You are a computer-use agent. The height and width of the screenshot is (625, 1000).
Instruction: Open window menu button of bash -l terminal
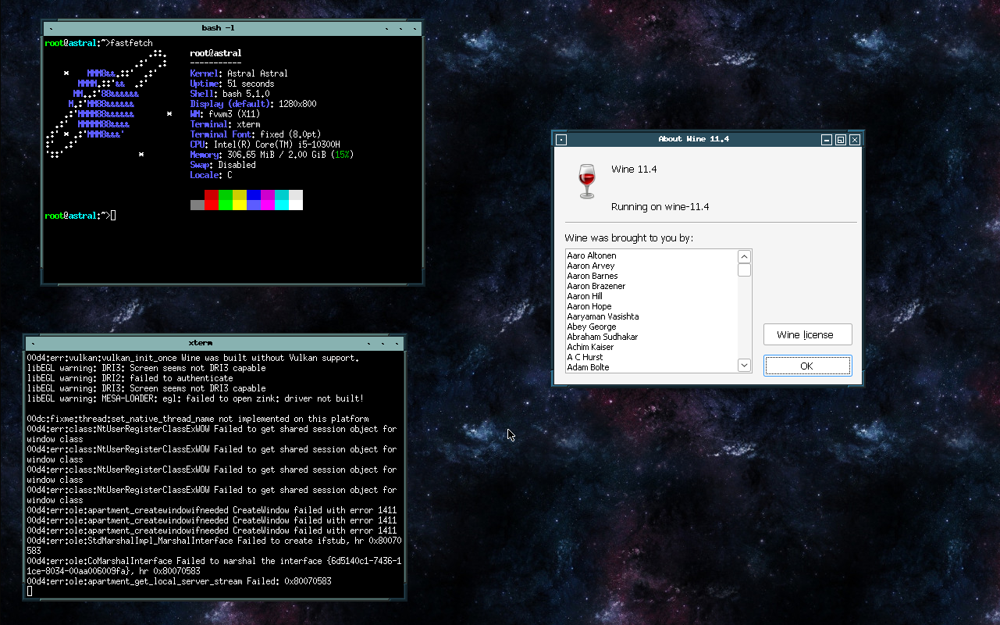click(52, 29)
